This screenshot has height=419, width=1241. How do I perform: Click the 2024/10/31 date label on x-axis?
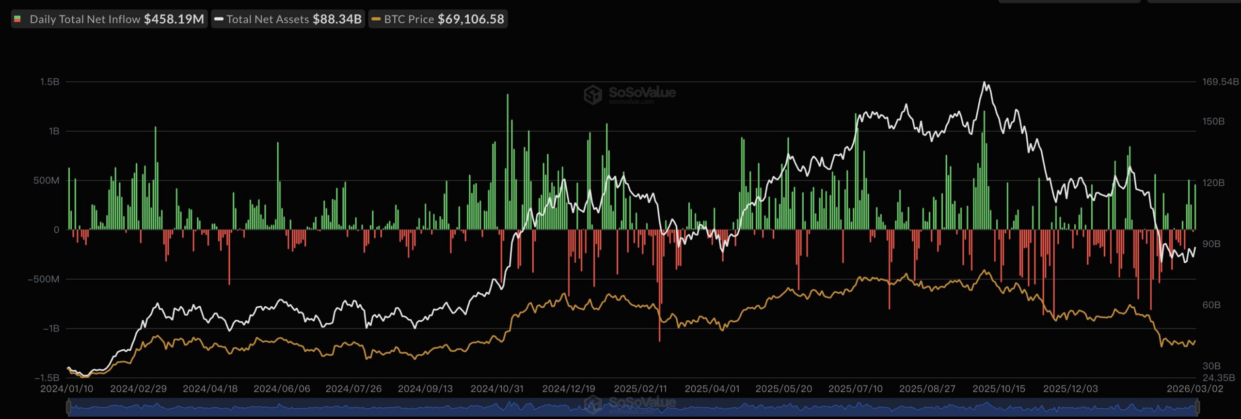(497, 389)
